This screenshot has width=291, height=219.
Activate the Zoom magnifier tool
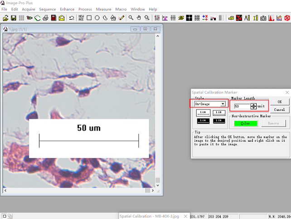(x=131, y=18)
